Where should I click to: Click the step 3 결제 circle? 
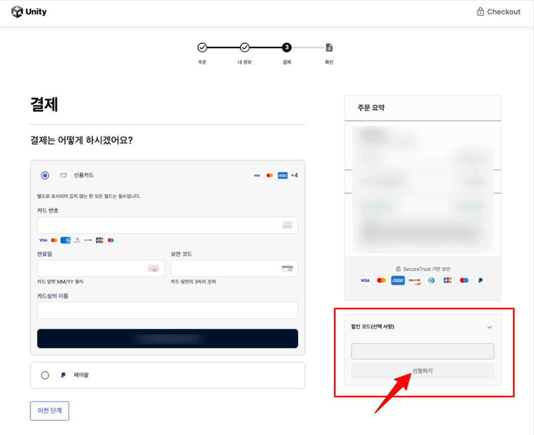tap(287, 48)
